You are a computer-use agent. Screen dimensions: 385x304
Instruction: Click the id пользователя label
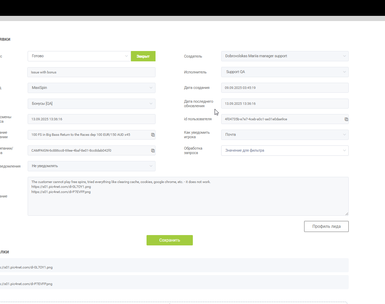coord(198,119)
